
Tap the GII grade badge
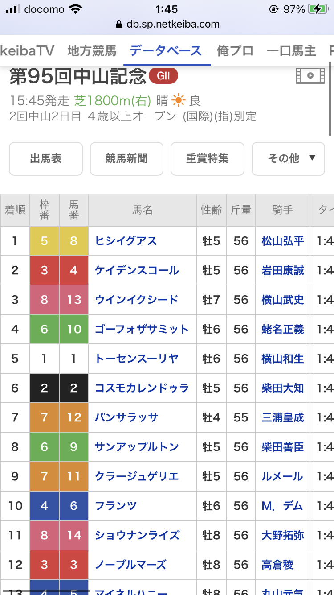tap(163, 76)
